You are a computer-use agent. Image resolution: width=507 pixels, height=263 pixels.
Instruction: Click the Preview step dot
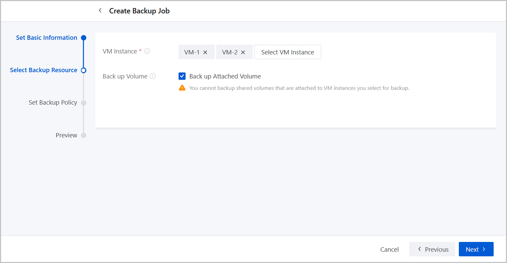[x=84, y=135]
